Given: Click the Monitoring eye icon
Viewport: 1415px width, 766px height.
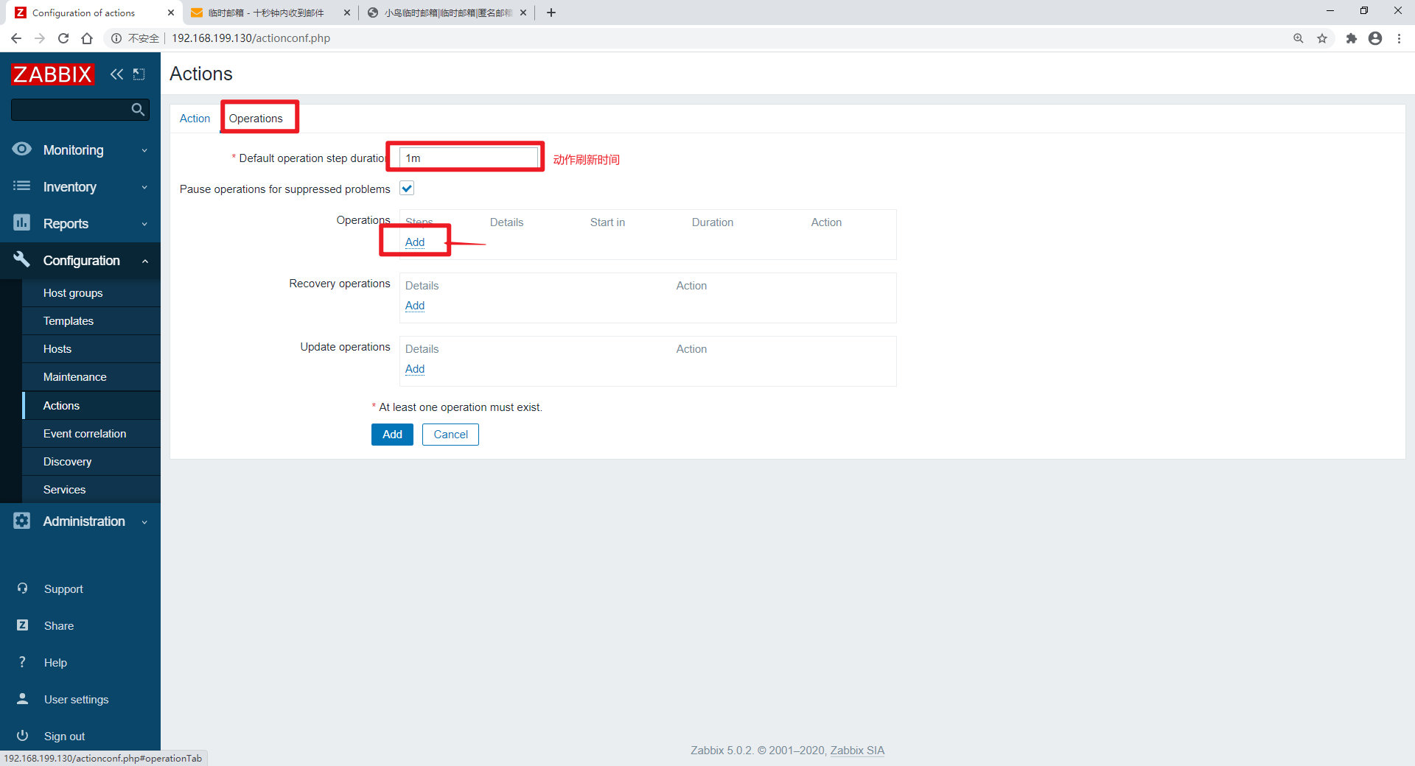Looking at the screenshot, I should 22,149.
